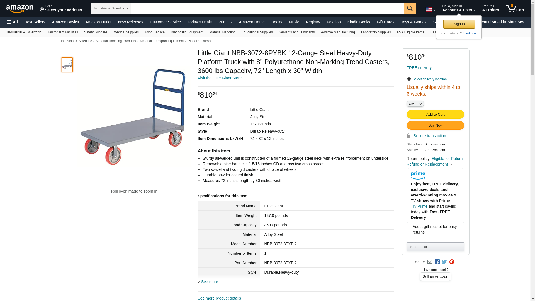Check the gift receipt checkbox
535x301 pixels.
point(409,227)
